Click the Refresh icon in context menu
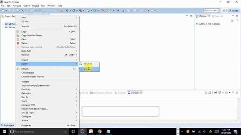Screen dimensions: 241x135 18,69
